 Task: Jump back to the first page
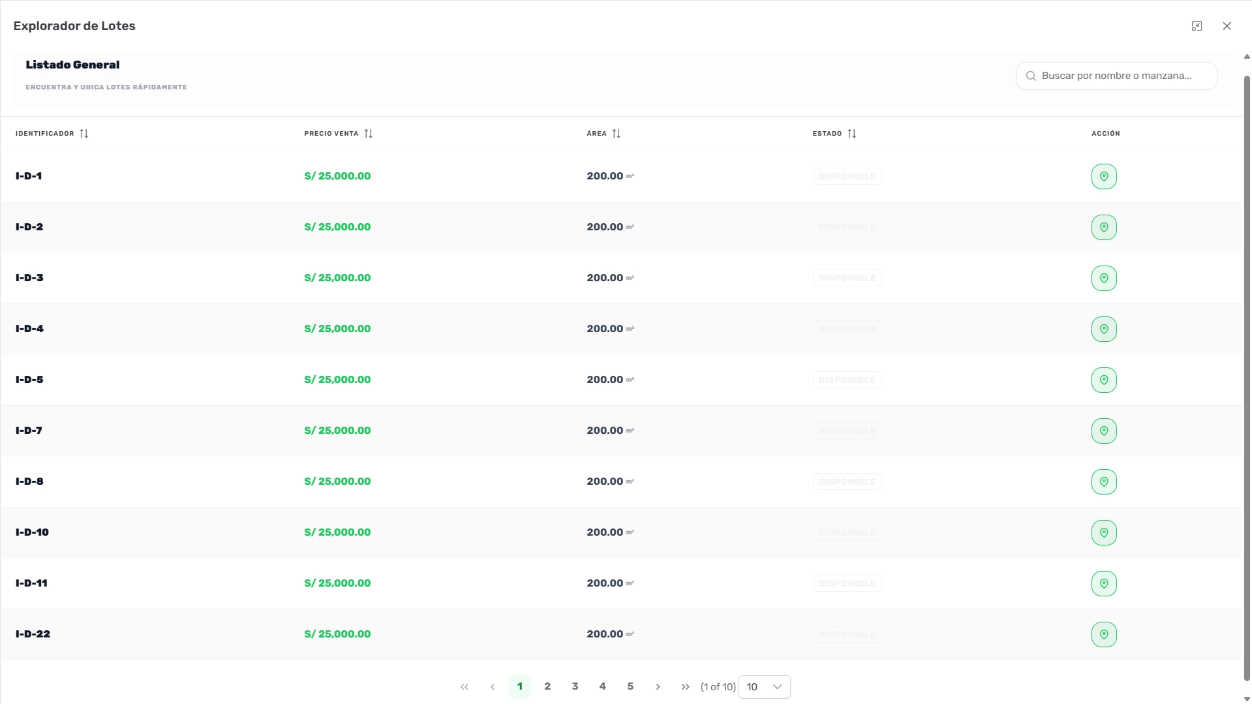click(465, 686)
